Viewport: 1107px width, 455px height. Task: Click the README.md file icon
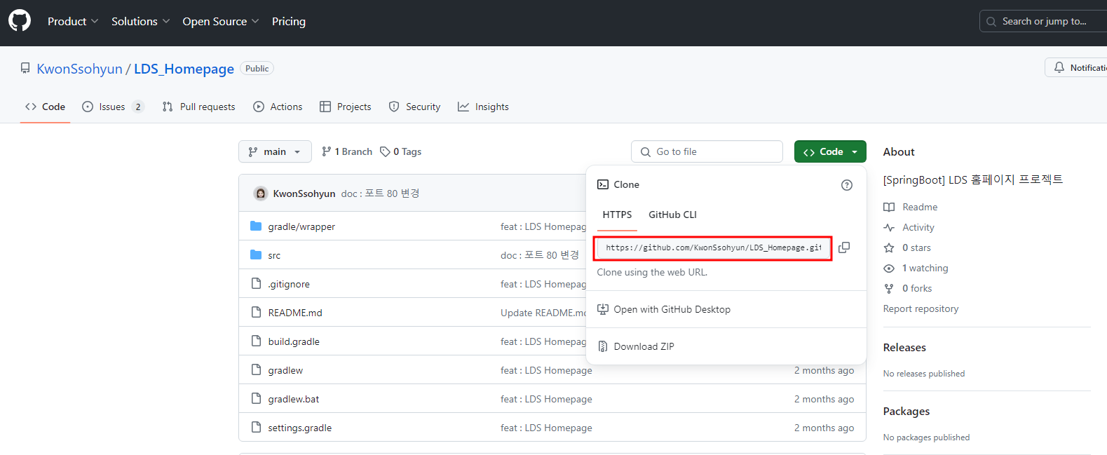pos(256,312)
